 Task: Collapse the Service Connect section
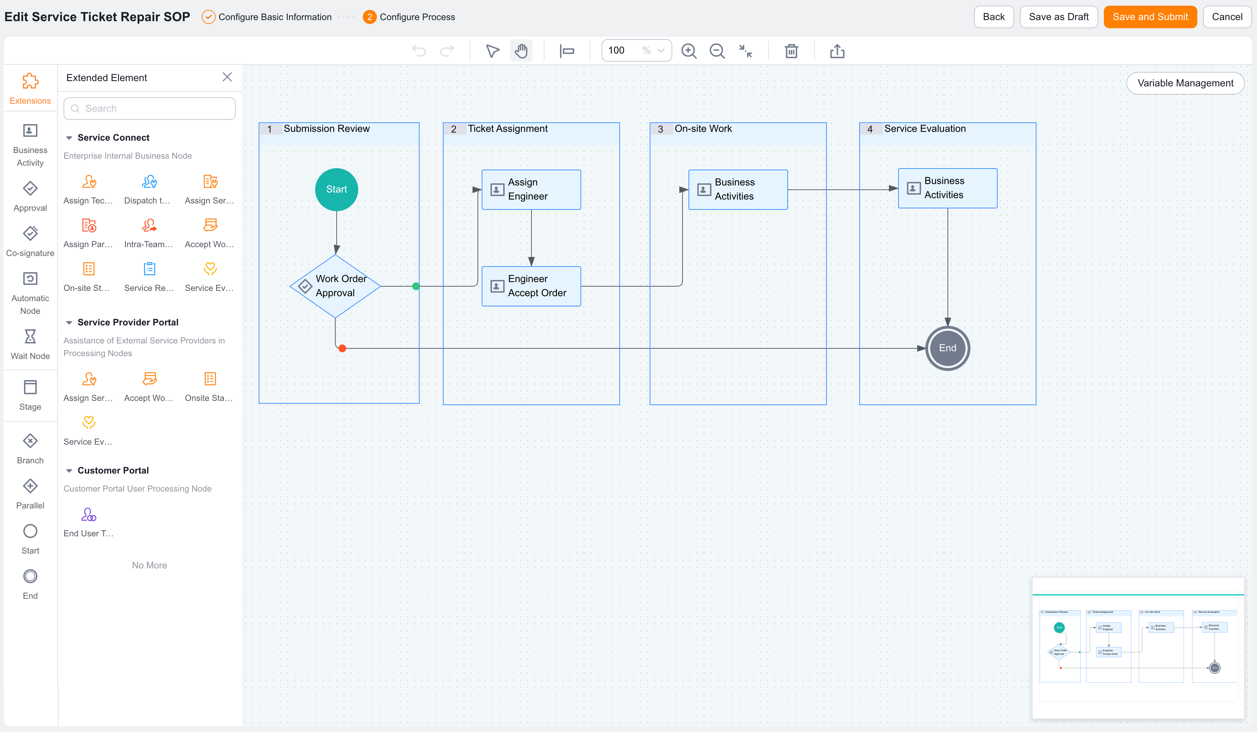click(x=69, y=138)
